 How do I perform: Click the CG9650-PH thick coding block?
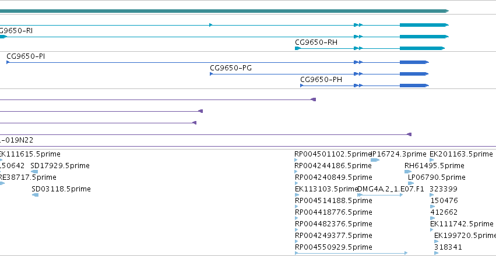pyautogui.click(x=414, y=86)
